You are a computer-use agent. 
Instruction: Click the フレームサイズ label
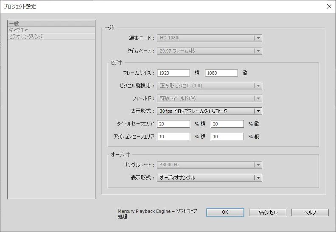point(139,73)
